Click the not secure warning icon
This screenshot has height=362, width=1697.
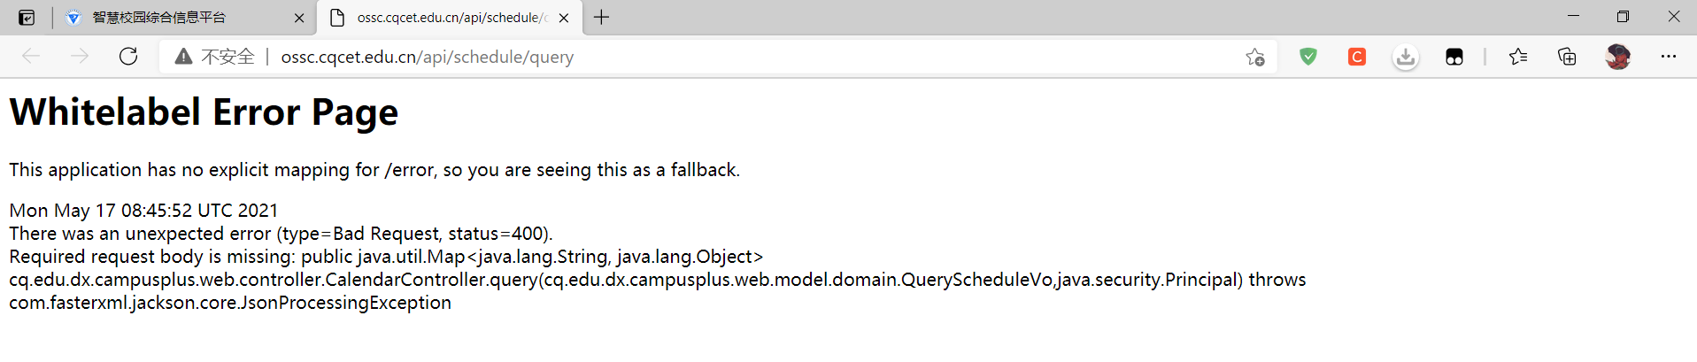click(x=183, y=57)
